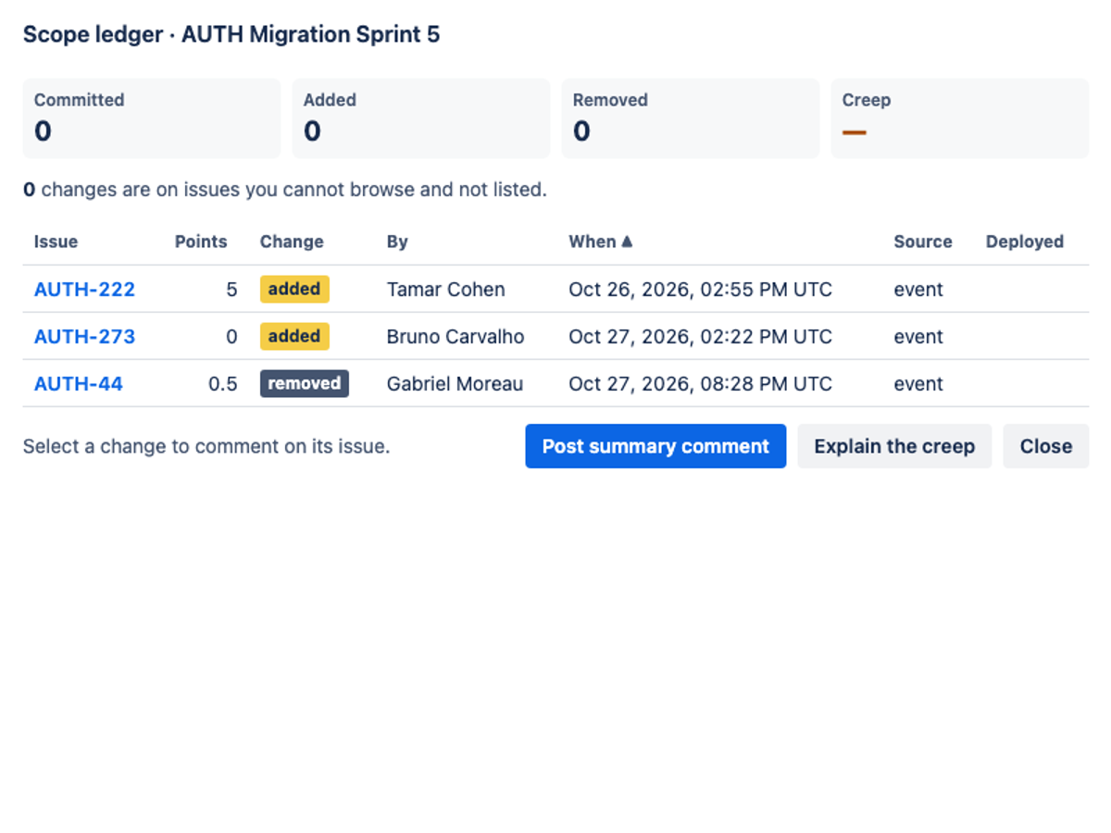Click the event source in AUTH-222 row

coord(918,289)
